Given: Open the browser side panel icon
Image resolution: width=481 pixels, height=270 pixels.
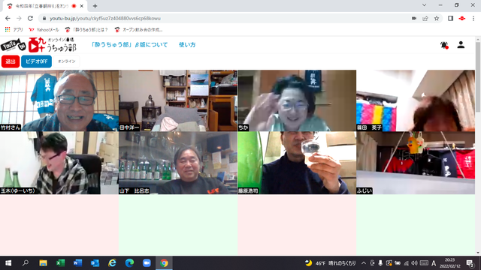Looking at the screenshot, I should [x=450, y=18].
